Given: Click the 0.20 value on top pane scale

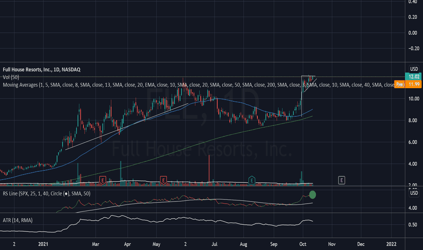Looking at the screenshot, I should pos(413,17).
